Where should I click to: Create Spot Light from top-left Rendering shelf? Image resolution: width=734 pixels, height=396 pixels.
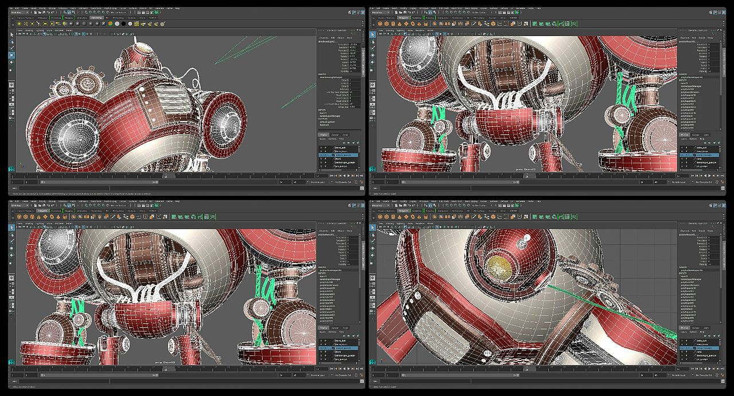(38, 23)
